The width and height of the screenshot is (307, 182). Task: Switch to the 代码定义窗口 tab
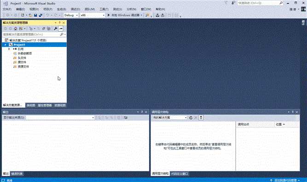(180, 174)
